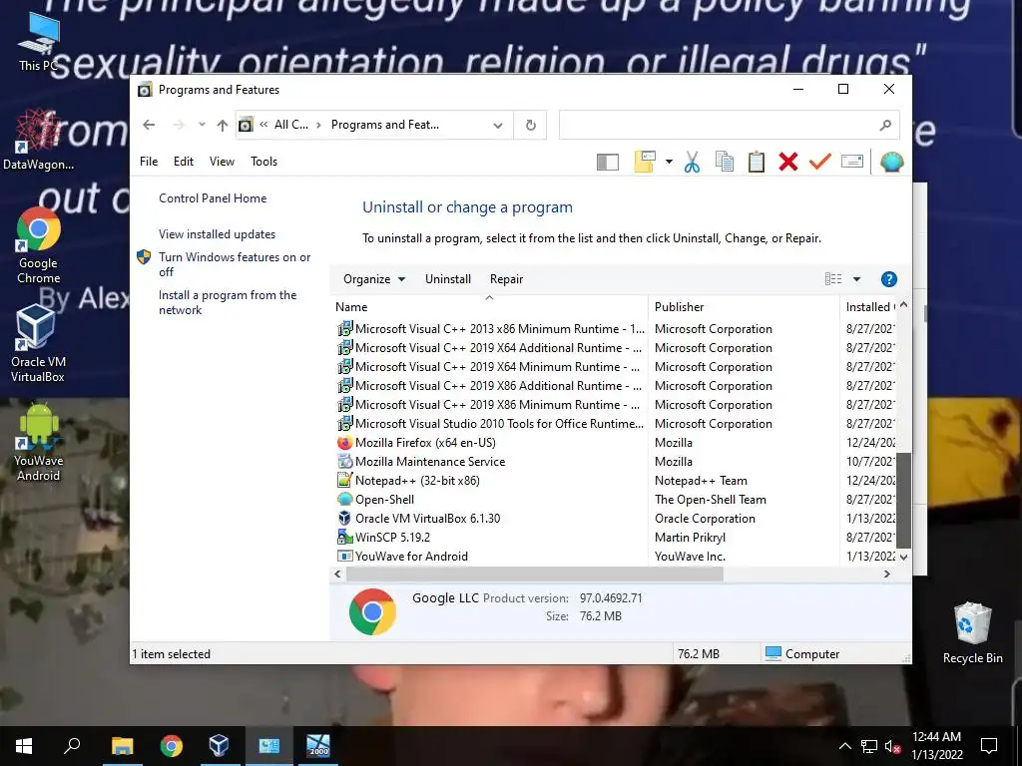Viewport: 1022px width, 766px height.
Task: Click the vertical scrollbar thumb of program list
Action: click(x=903, y=501)
